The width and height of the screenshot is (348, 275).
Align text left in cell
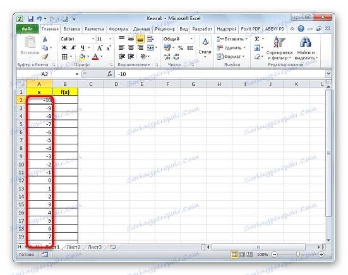121,48
